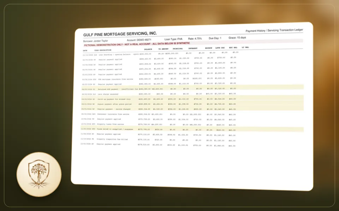Viewport: 339px width, 211px height.
Task: Select the '$4,720.00' escrow balance value
Action: click(219, 104)
